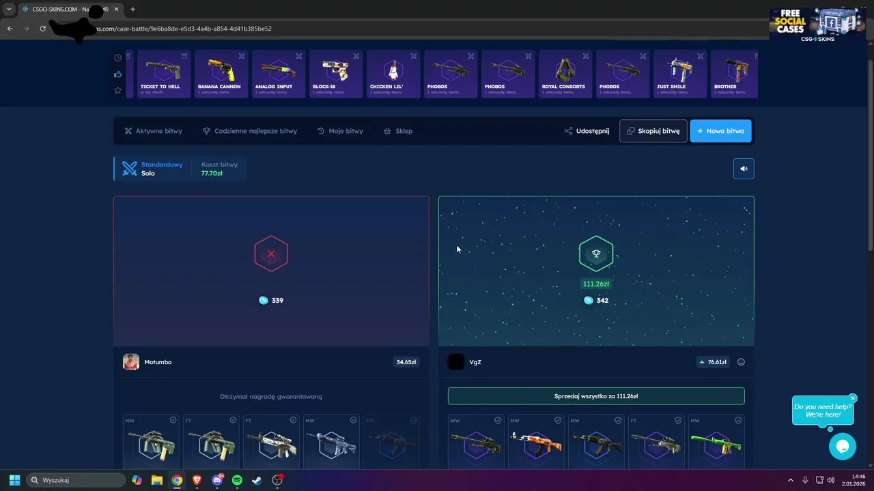The height and width of the screenshot is (491, 874).
Task: Click check badge on Motumbo's first MW item
Action: pos(173,420)
